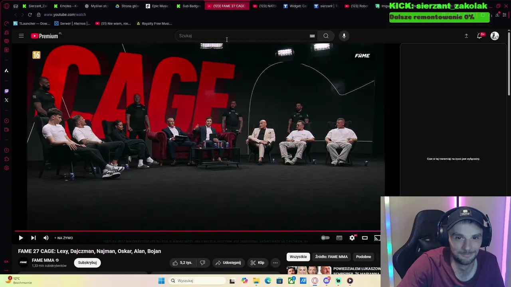
Task: Open YouTube notifications bell
Action: [x=480, y=36]
